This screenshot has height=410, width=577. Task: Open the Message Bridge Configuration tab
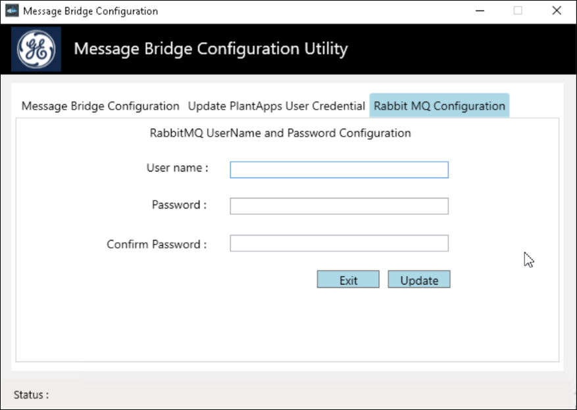point(100,106)
